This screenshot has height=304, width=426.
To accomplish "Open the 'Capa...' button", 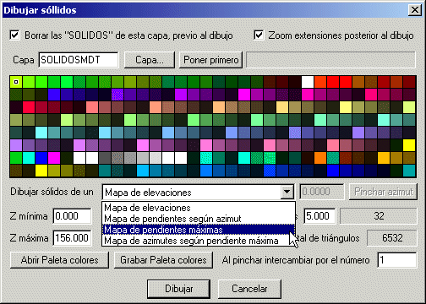I will click(150, 60).
